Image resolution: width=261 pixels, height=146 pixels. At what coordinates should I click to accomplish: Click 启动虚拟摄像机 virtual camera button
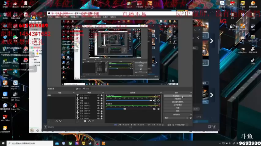(x=177, y=102)
